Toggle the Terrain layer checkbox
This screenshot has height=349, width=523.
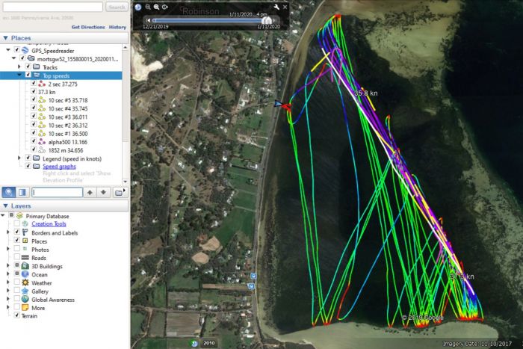[17, 316]
